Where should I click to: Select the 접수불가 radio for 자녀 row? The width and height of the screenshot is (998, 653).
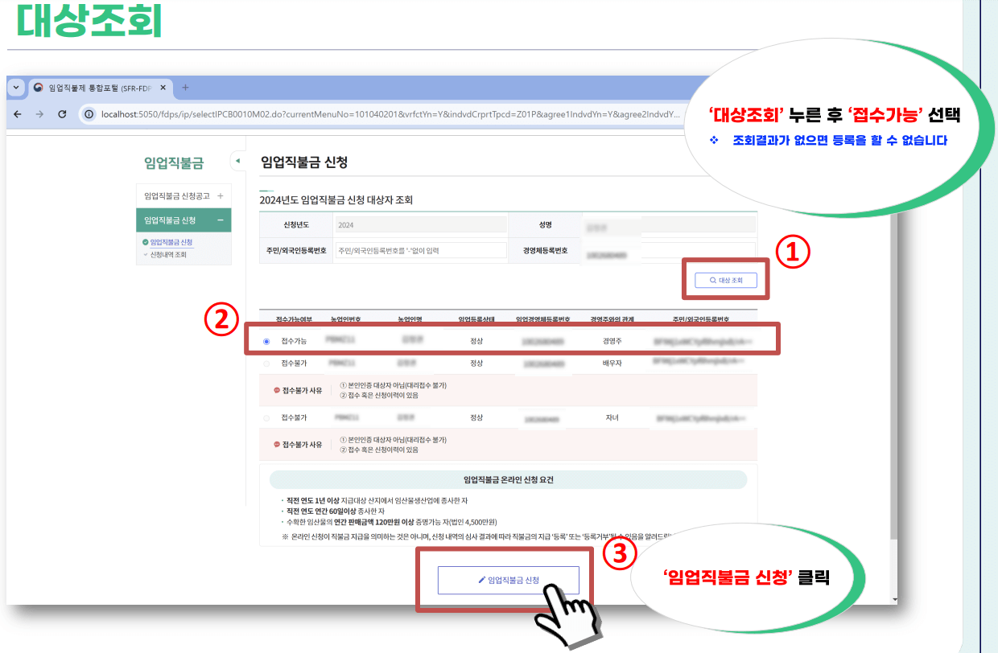[266, 417]
